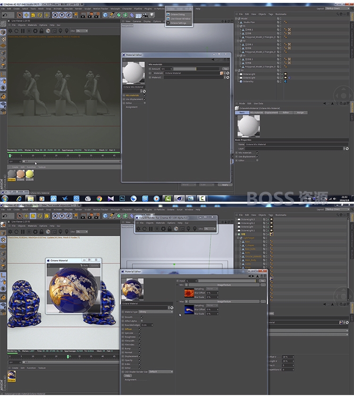Image resolution: width=354 pixels, height=396 pixels.
Task: Click Help button in Octane Material editor
Action: tap(127, 376)
